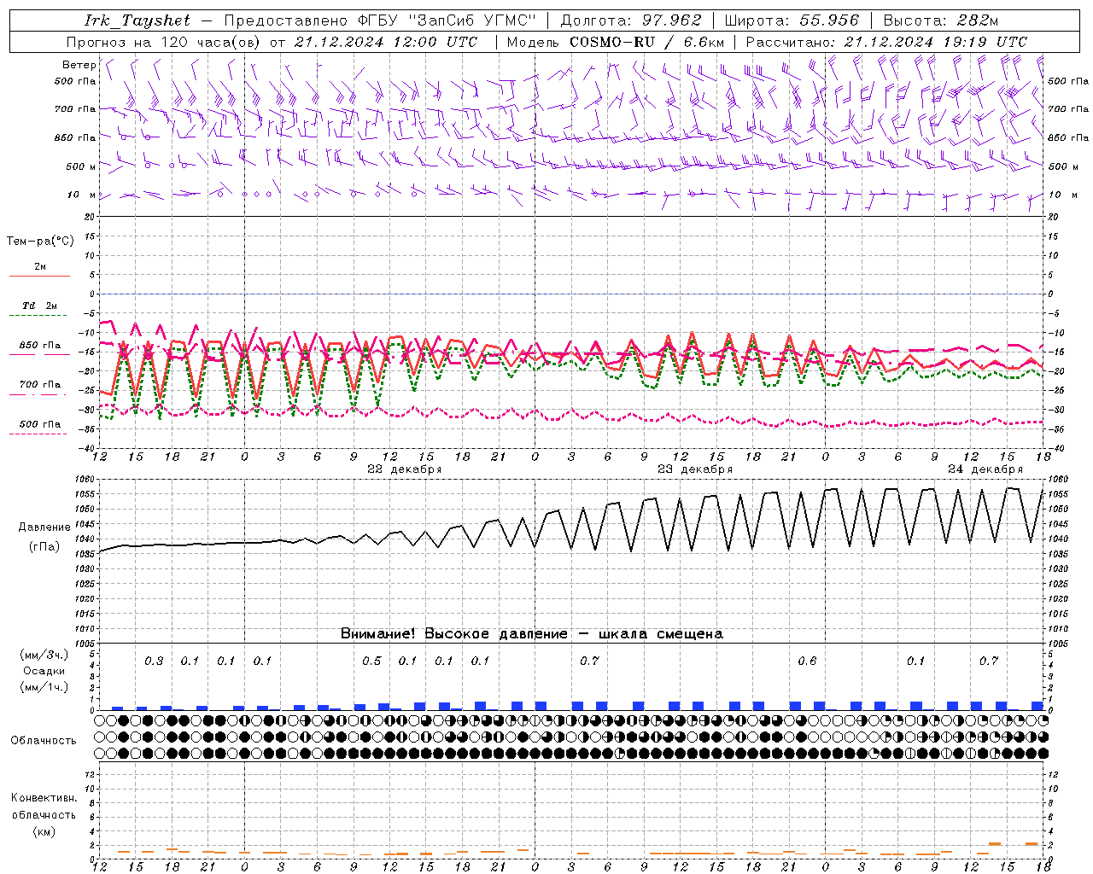The height and width of the screenshot is (874, 1093).
Task: Click the precipitation value 0.5
Action: [371, 661]
